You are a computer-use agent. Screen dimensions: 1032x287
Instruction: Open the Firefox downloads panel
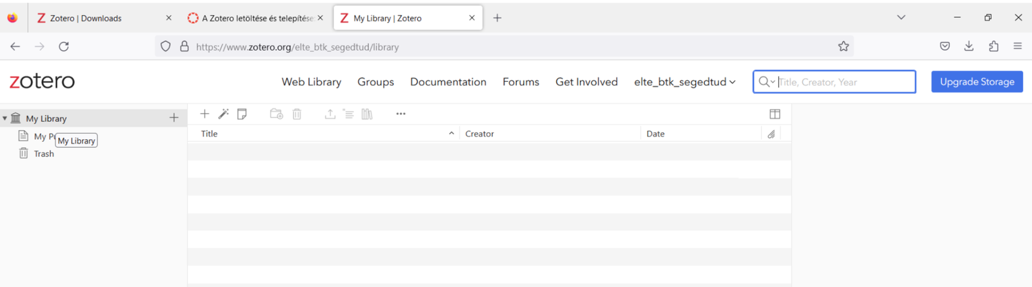pos(969,46)
